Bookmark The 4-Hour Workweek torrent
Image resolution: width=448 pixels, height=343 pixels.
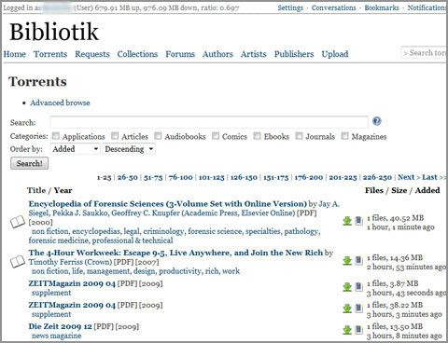[x=358, y=260]
